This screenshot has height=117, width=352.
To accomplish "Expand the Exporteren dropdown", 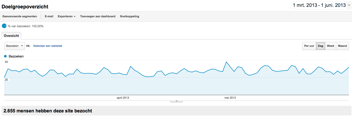I will coord(67,16).
